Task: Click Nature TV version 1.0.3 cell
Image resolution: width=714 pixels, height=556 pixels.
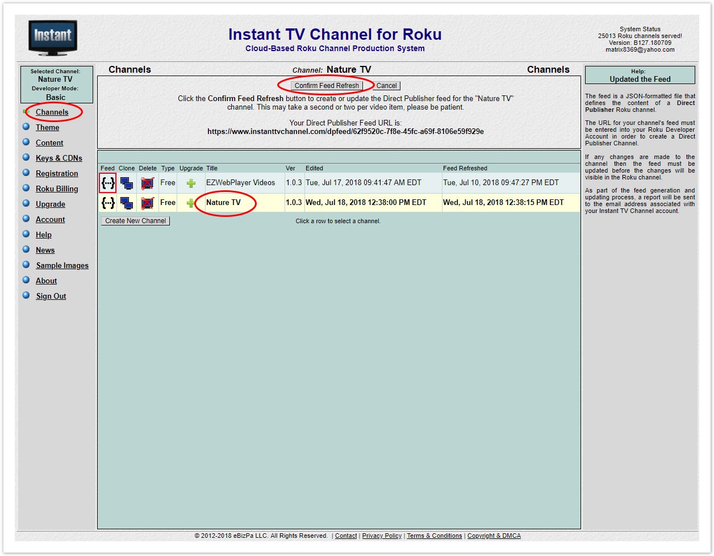Action: pyautogui.click(x=294, y=202)
